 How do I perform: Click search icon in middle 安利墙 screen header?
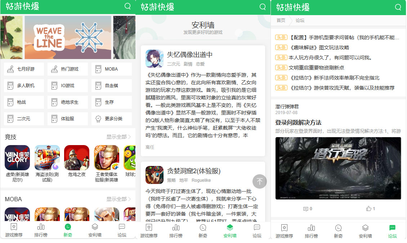coord(263,7)
